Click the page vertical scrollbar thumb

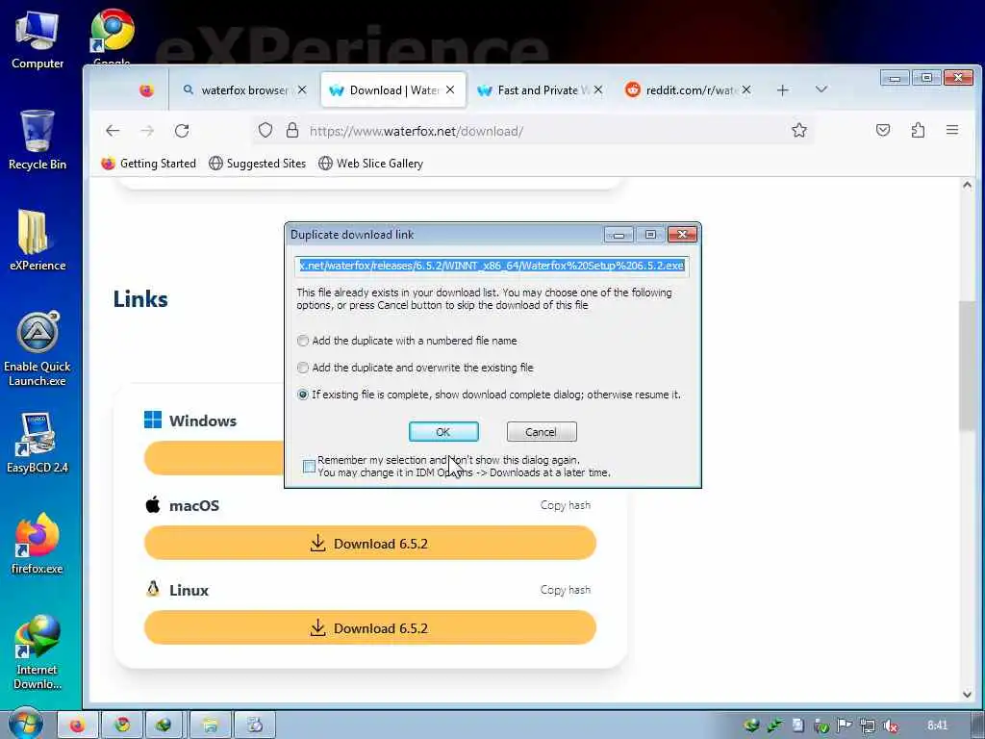(x=968, y=366)
